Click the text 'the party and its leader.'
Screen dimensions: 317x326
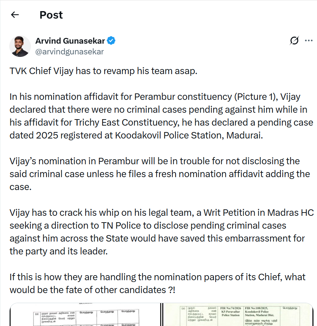(58, 251)
